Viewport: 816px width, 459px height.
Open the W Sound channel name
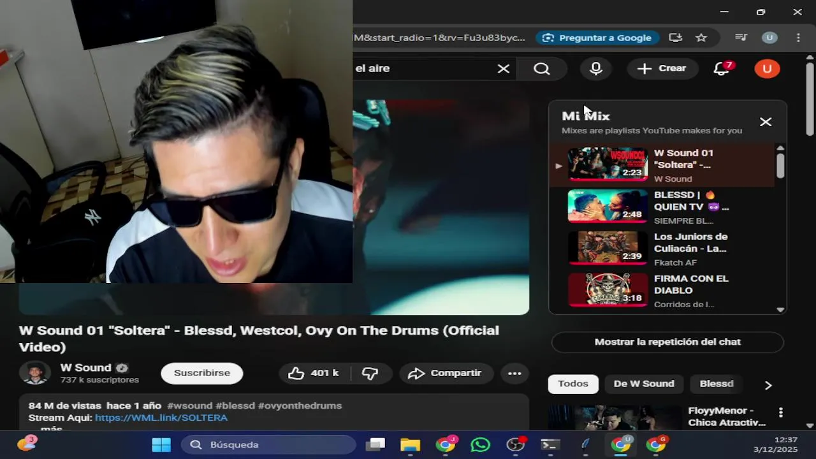[85, 367]
